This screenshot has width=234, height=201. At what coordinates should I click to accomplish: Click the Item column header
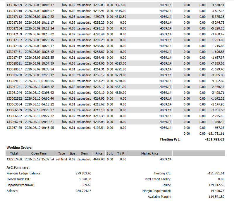(x=84, y=153)
